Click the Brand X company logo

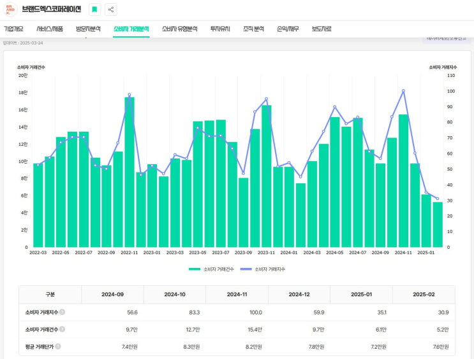click(x=10, y=10)
